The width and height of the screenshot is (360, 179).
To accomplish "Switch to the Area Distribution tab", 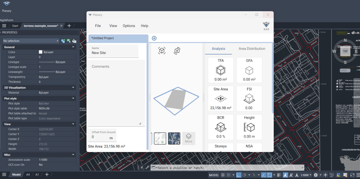I will 252,48.
